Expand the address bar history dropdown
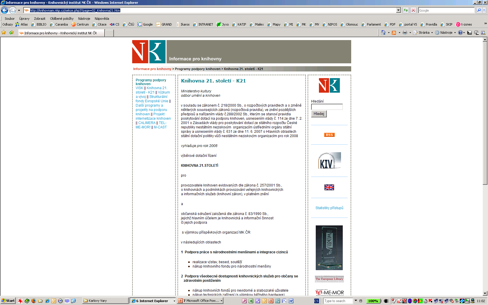The height and width of the screenshot is (305, 488). (x=399, y=10)
